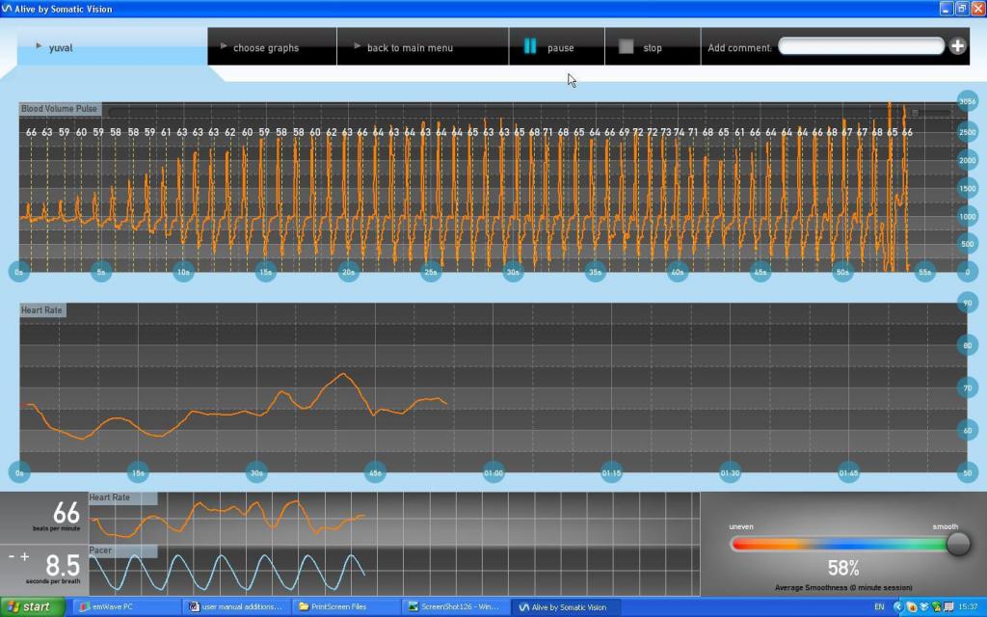The image size is (987, 617).
Task: Switch to user manual additions document
Action: pyautogui.click(x=235, y=606)
